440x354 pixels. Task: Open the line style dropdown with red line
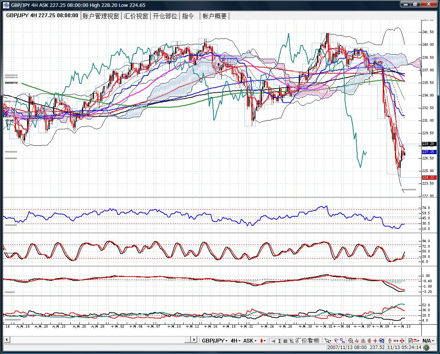pos(416,341)
